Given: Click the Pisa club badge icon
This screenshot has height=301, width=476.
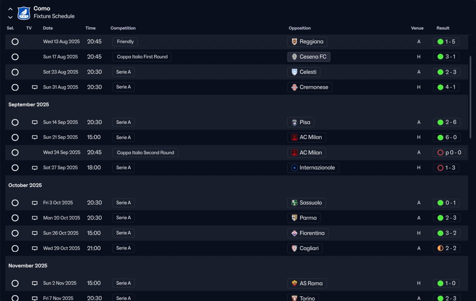Looking at the screenshot, I should coord(295,122).
